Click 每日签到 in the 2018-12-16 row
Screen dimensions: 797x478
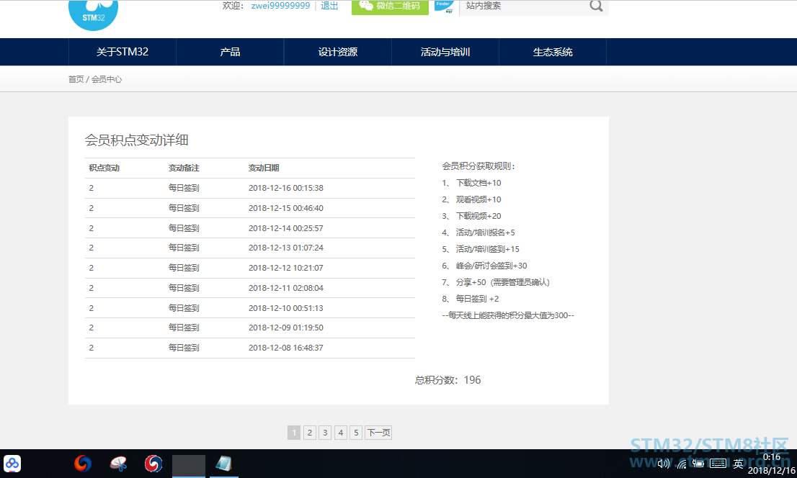coord(184,188)
